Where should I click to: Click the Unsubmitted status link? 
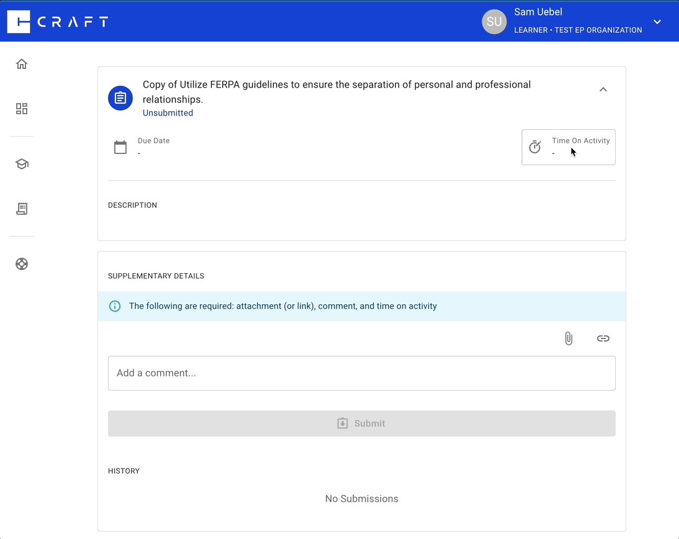point(168,112)
